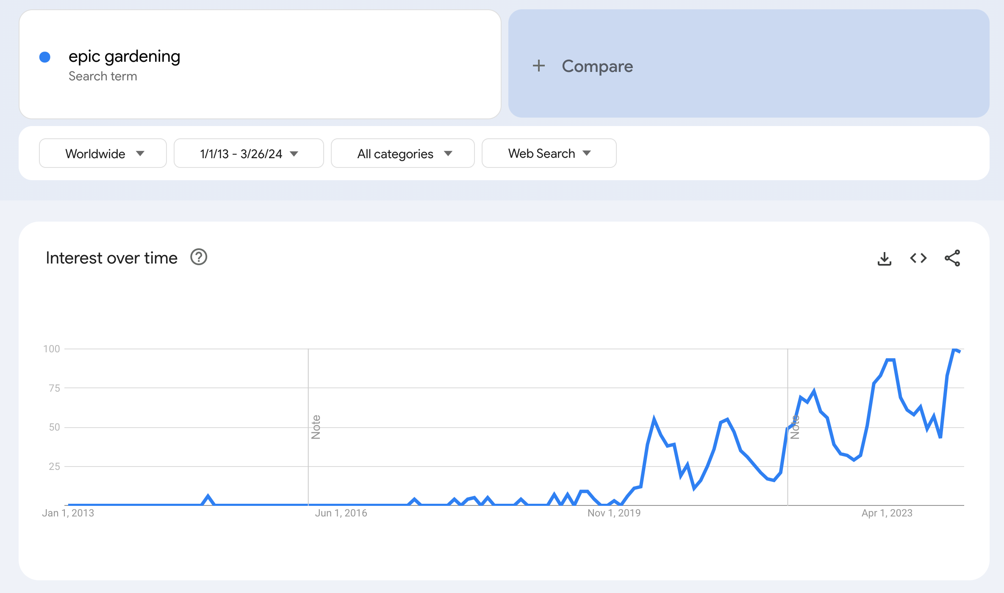Expand the 1/1/13 - 3/26/24 date range dropdown
This screenshot has height=593, width=1004.
click(249, 154)
